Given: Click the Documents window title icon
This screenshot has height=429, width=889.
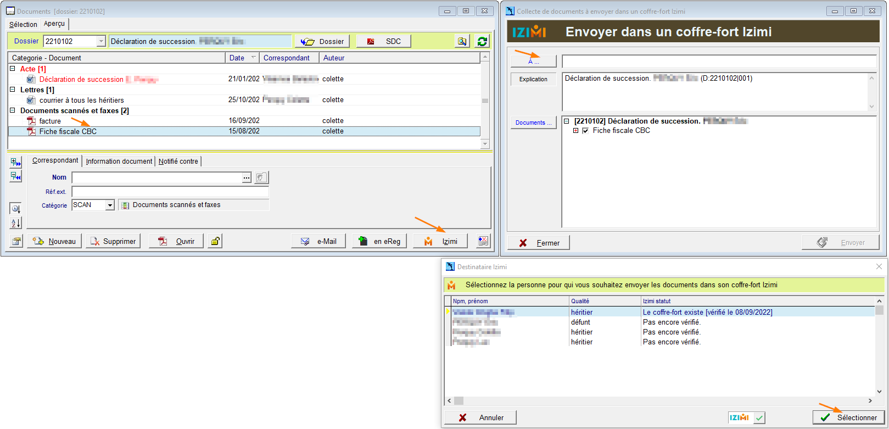Looking at the screenshot, I should tap(10, 11).
